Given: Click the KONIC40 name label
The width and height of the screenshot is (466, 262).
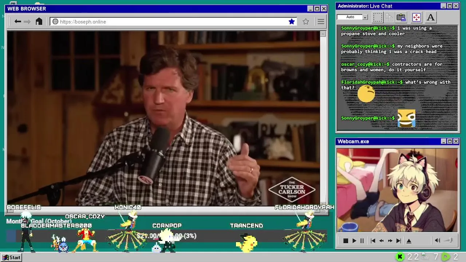Looking at the screenshot, I should coord(128,207).
